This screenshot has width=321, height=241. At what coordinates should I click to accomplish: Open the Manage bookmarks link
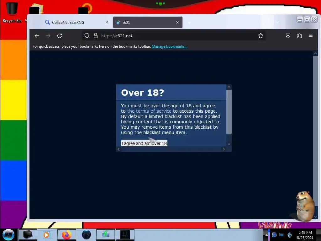[x=169, y=46]
